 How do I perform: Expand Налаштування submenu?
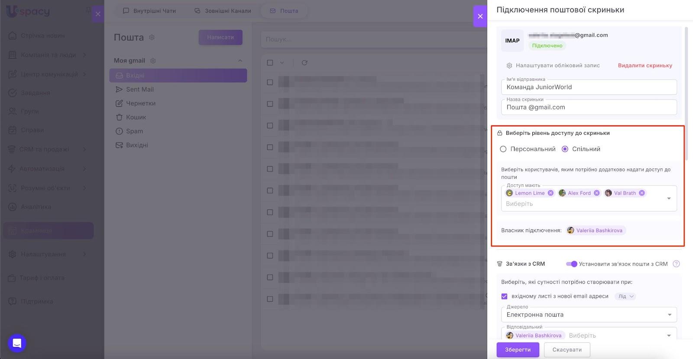coord(84,254)
